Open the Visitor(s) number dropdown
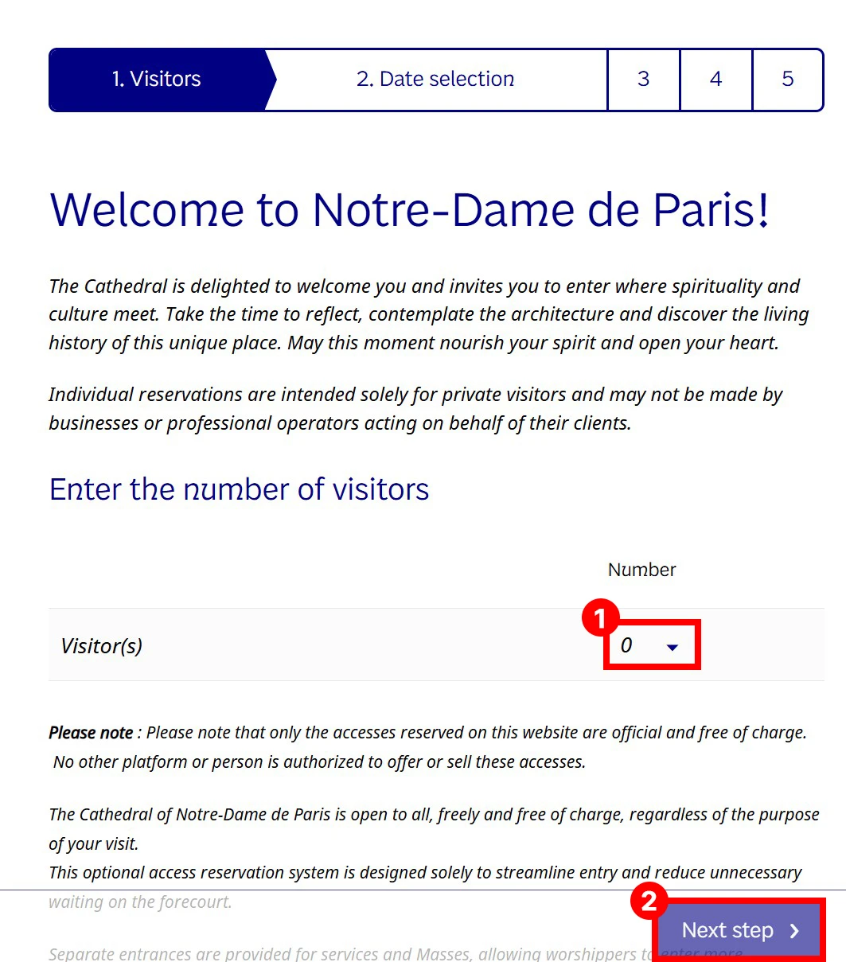The image size is (846, 962). 651,645
